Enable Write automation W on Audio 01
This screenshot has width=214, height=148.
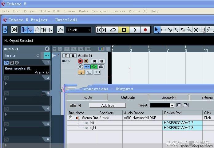click(102, 61)
